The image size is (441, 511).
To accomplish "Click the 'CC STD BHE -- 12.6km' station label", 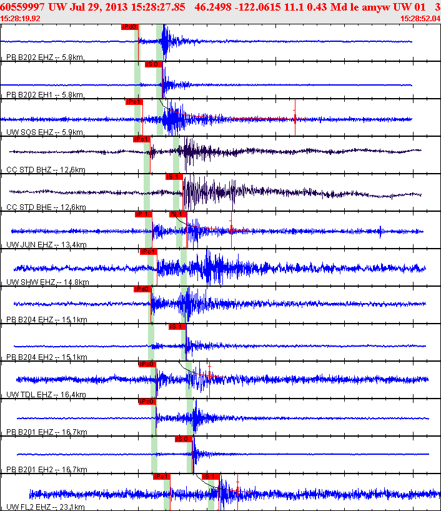I will pos(46,207).
